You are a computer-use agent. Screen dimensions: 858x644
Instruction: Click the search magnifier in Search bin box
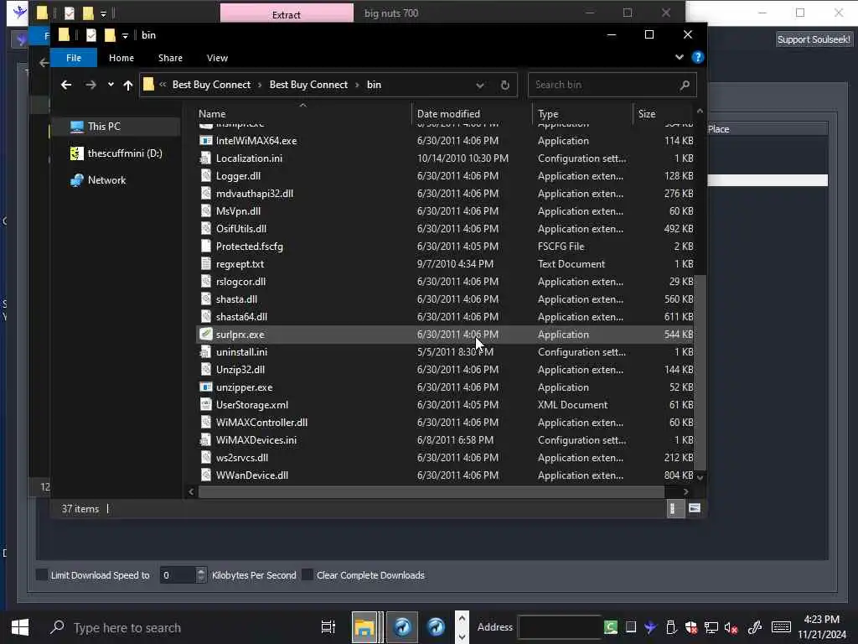pyautogui.click(x=685, y=85)
